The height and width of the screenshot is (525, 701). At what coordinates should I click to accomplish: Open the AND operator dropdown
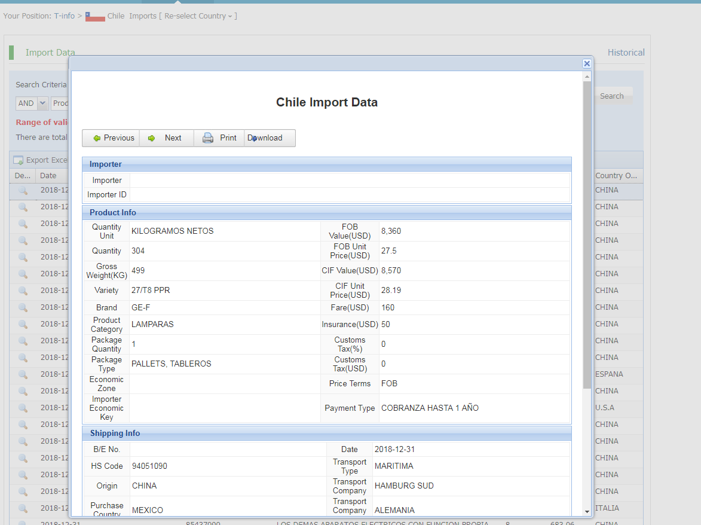pyautogui.click(x=42, y=103)
